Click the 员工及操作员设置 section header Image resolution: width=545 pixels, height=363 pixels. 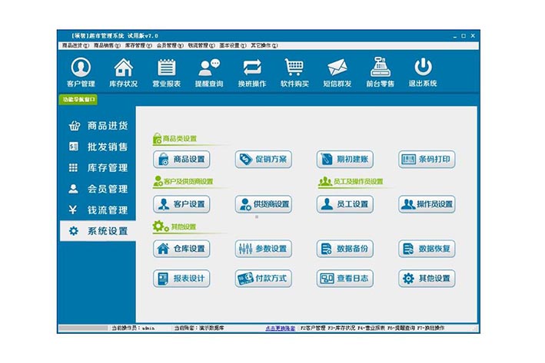pyautogui.click(x=351, y=181)
